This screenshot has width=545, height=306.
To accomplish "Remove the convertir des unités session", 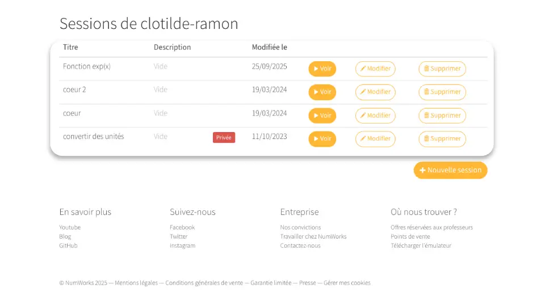I will (x=442, y=139).
